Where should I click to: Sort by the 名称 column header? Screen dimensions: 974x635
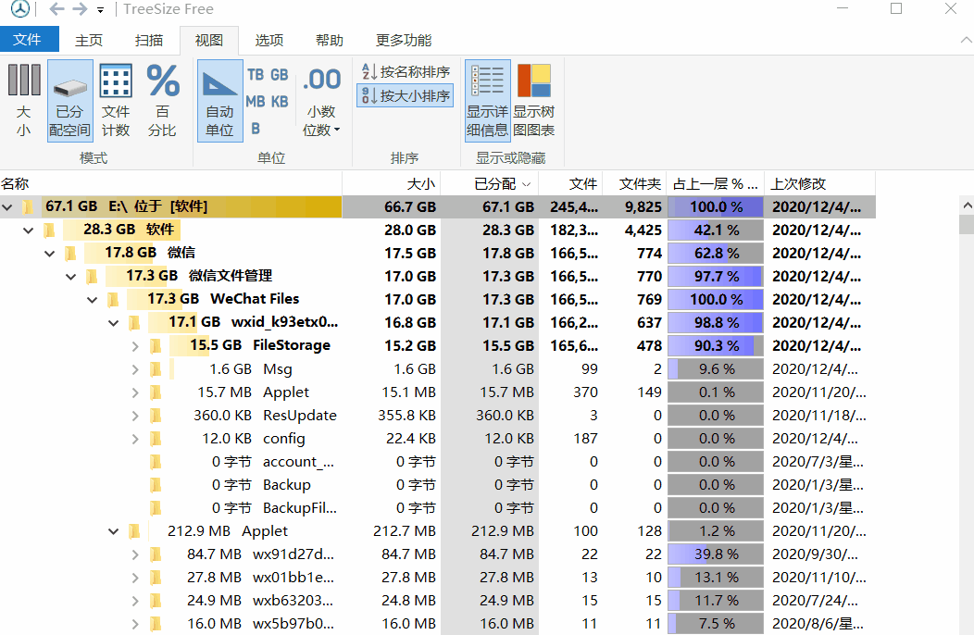tap(171, 184)
